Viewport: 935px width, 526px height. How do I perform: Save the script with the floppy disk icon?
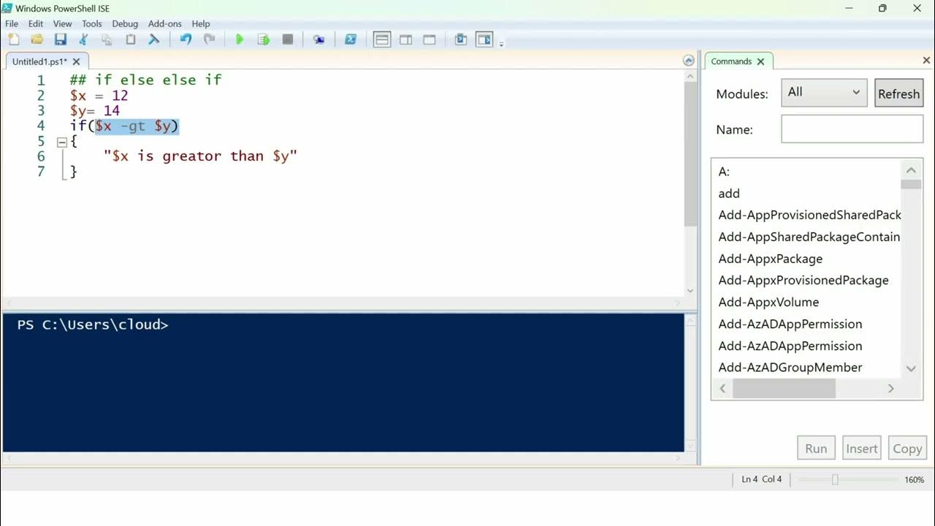[60, 39]
